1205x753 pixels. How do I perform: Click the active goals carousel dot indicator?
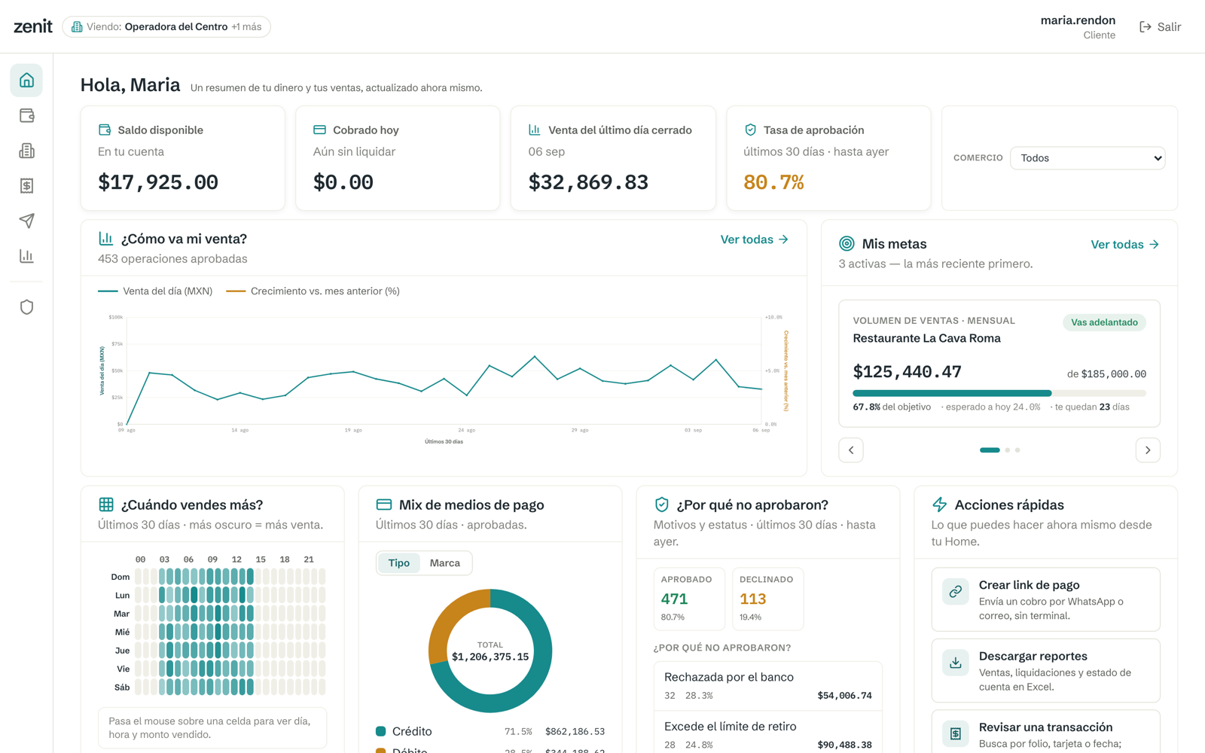pos(990,450)
